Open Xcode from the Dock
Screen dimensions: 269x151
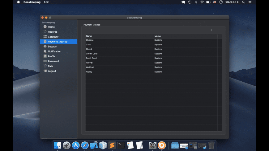click(94, 145)
